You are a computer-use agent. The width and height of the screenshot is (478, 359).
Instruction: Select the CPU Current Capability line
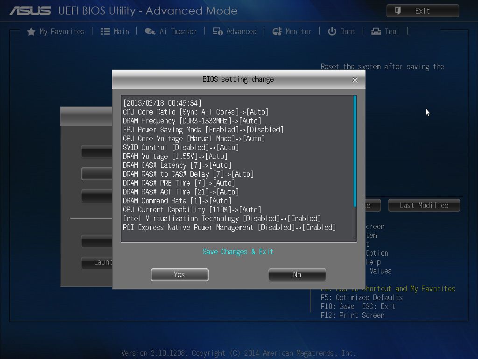point(192,209)
